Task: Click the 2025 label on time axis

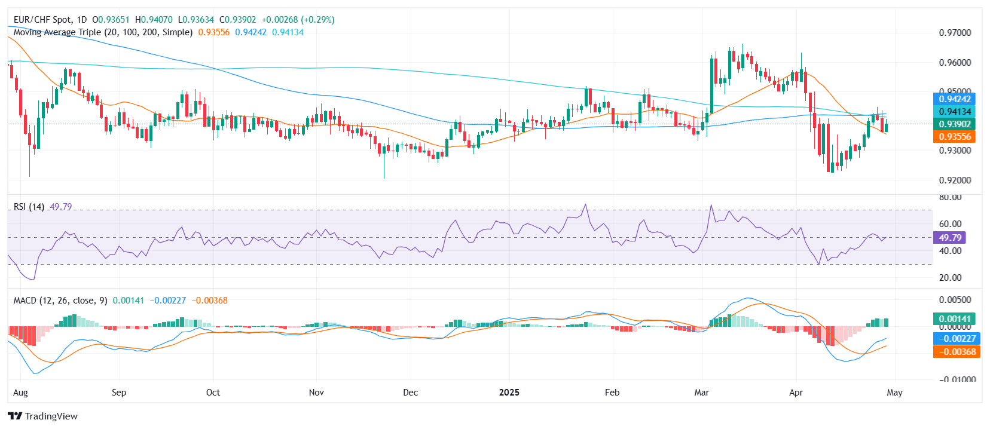Action: point(509,393)
